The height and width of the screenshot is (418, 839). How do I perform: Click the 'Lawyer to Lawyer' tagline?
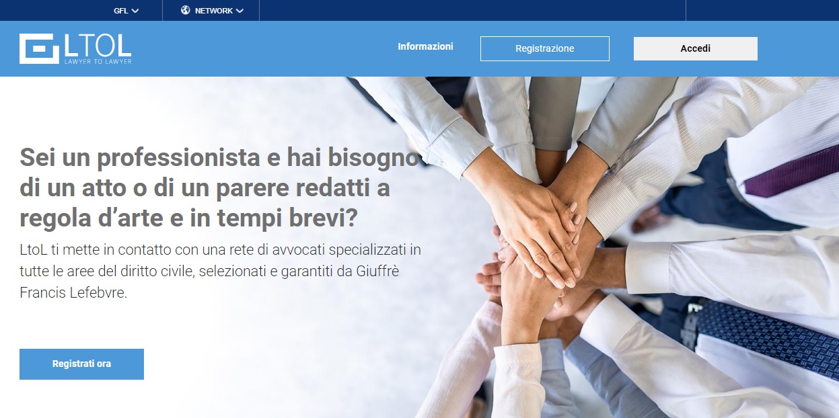pos(98,61)
